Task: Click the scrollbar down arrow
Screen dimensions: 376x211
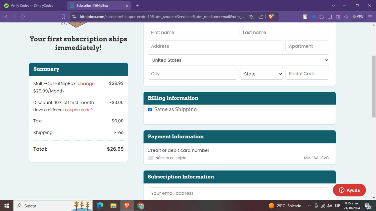Action: tap(374, 198)
